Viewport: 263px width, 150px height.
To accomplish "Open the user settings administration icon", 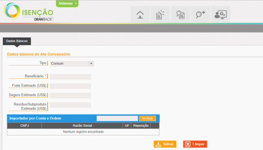I will pyautogui.click(x=221, y=14).
